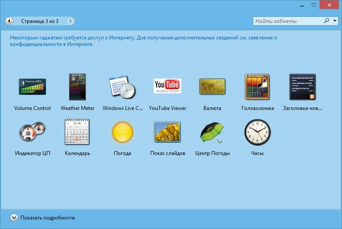
Task: Click the Центр Погоды label
Action: 213,153
